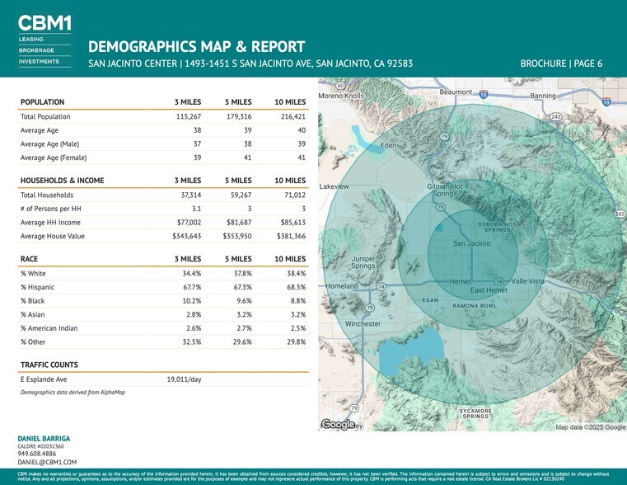Select the BROKERAGE item under the logo
627x485 pixels.
(36, 50)
